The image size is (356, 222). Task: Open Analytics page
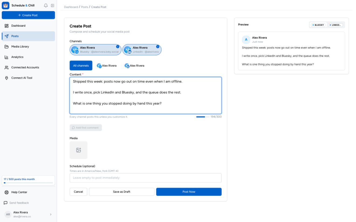point(28,57)
